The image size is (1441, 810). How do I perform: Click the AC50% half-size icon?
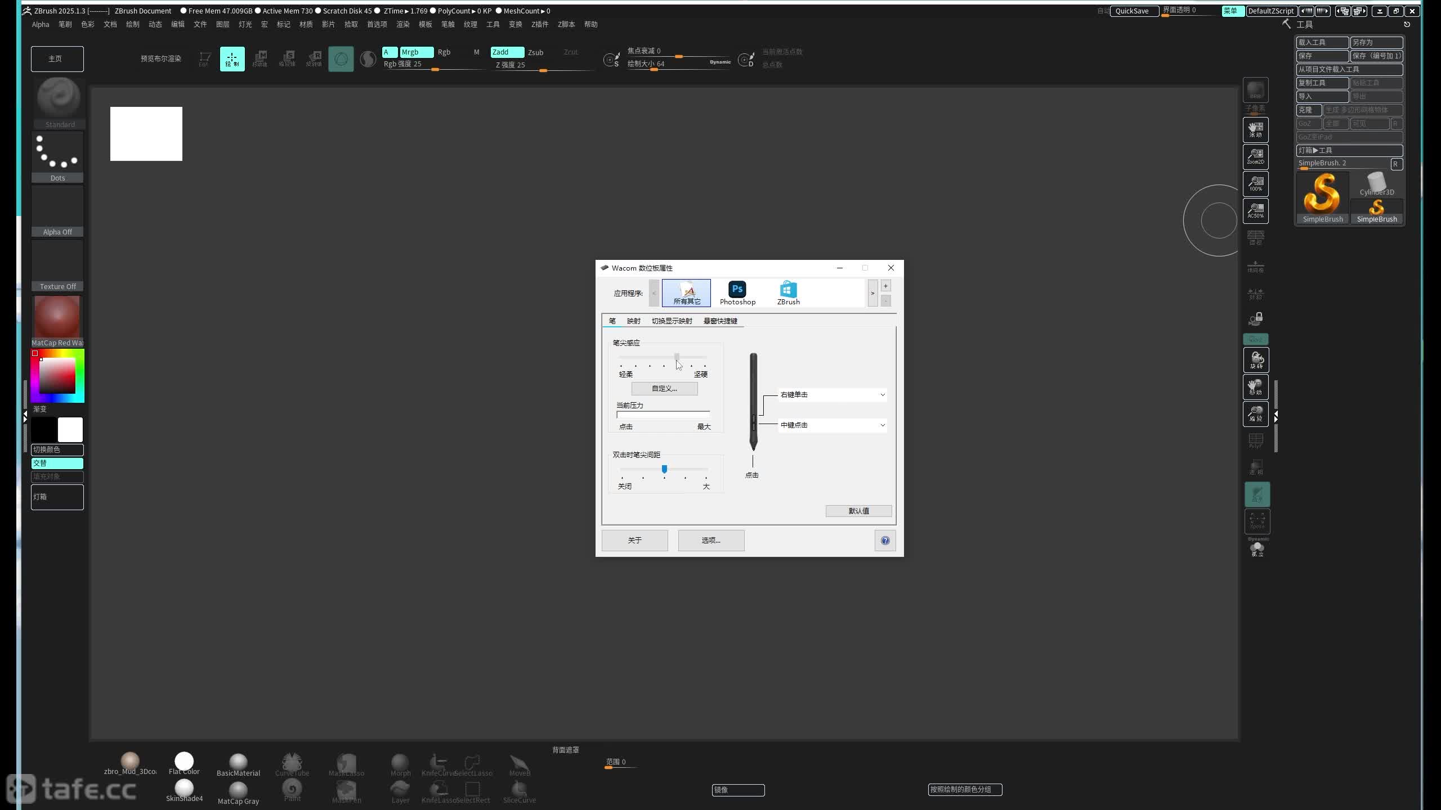click(x=1256, y=211)
